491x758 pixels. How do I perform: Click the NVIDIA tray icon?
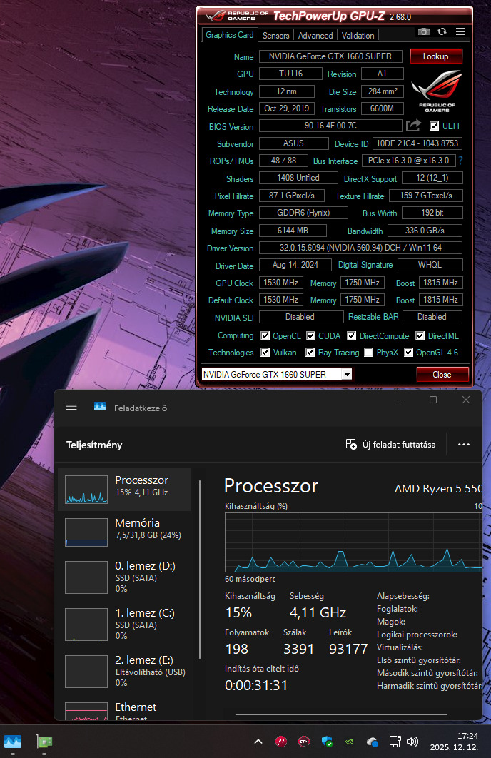click(350, 741)
